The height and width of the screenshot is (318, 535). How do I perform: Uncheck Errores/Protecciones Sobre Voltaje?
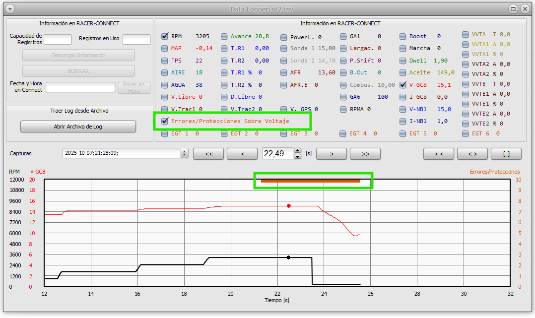pos(165,121)
